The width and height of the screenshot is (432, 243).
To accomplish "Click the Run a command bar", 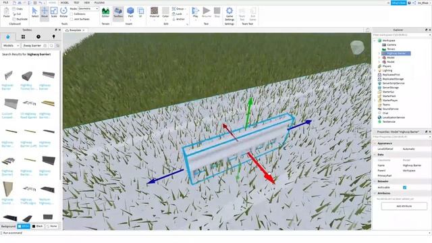I will [216, 233].
